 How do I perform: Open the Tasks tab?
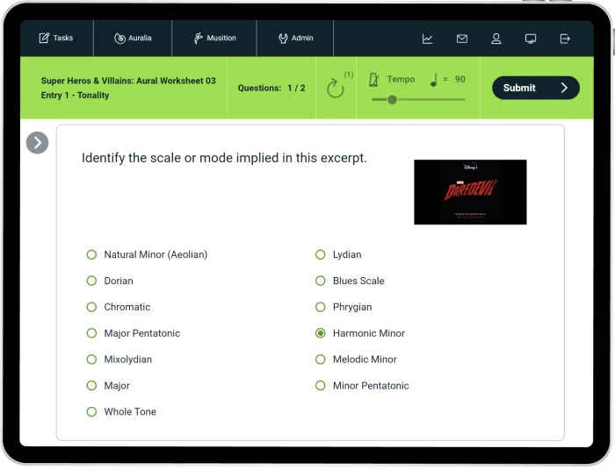(56, 39)
